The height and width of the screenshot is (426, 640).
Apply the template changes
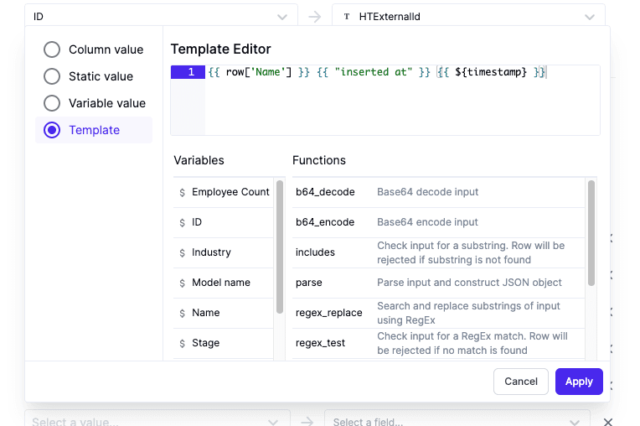(x=579, y=382)
